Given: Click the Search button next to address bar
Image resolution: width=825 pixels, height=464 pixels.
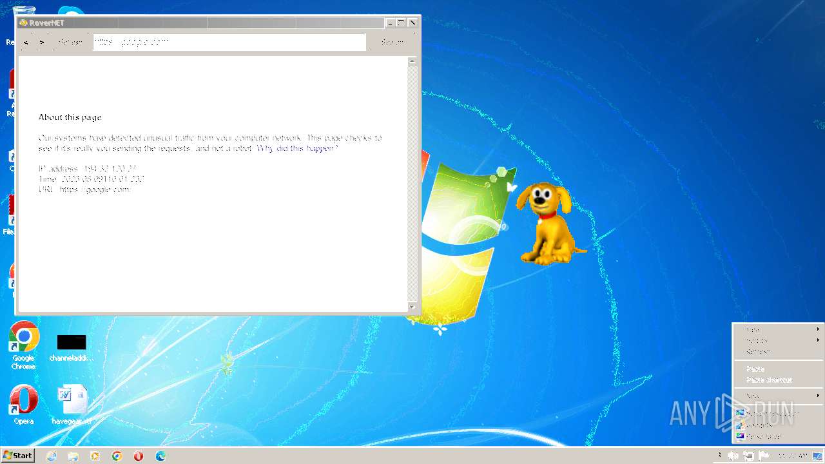Looking at the screenshot, I should click(x=393, y=43).
